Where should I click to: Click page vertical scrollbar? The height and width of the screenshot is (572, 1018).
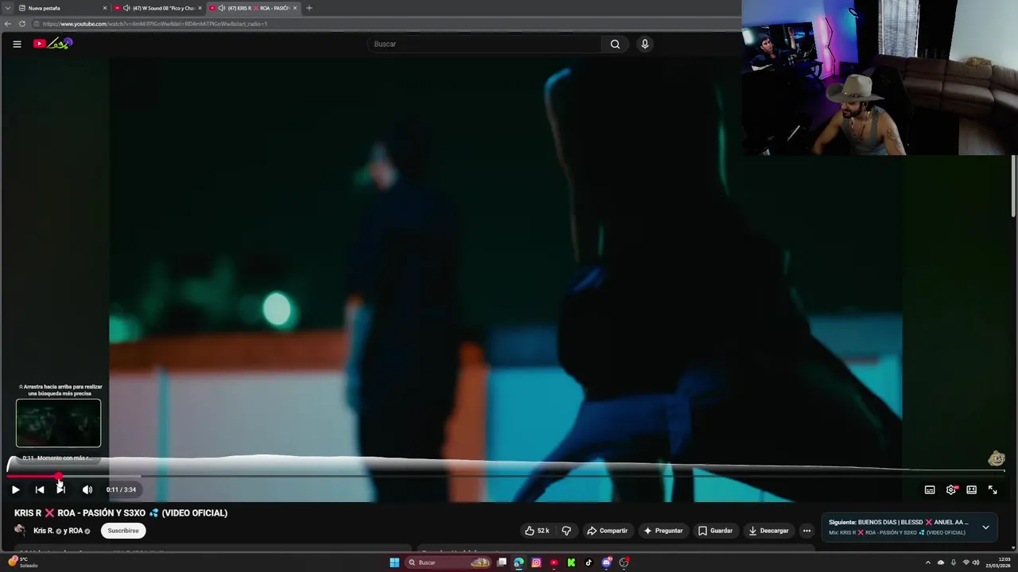coord(1013,187)
